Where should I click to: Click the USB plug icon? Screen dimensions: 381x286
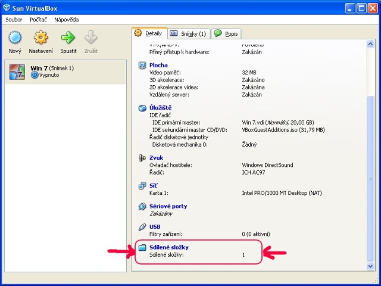(142, 227)
